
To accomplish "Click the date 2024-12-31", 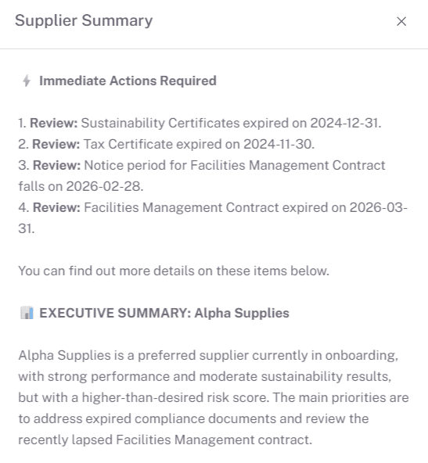I will point(344,123).
